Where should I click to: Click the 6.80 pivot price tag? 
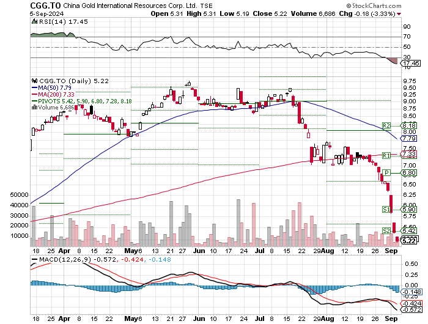click(x=408, y=173)
